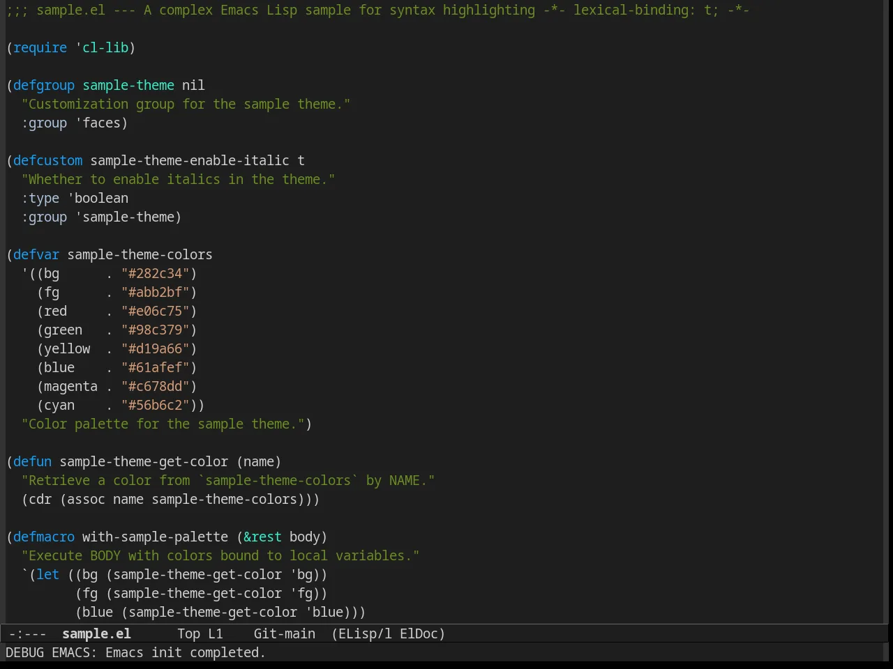Click the 'magenta' key in the color alist
This screenshot has height=669, width=893.
(x=70, y=386)
